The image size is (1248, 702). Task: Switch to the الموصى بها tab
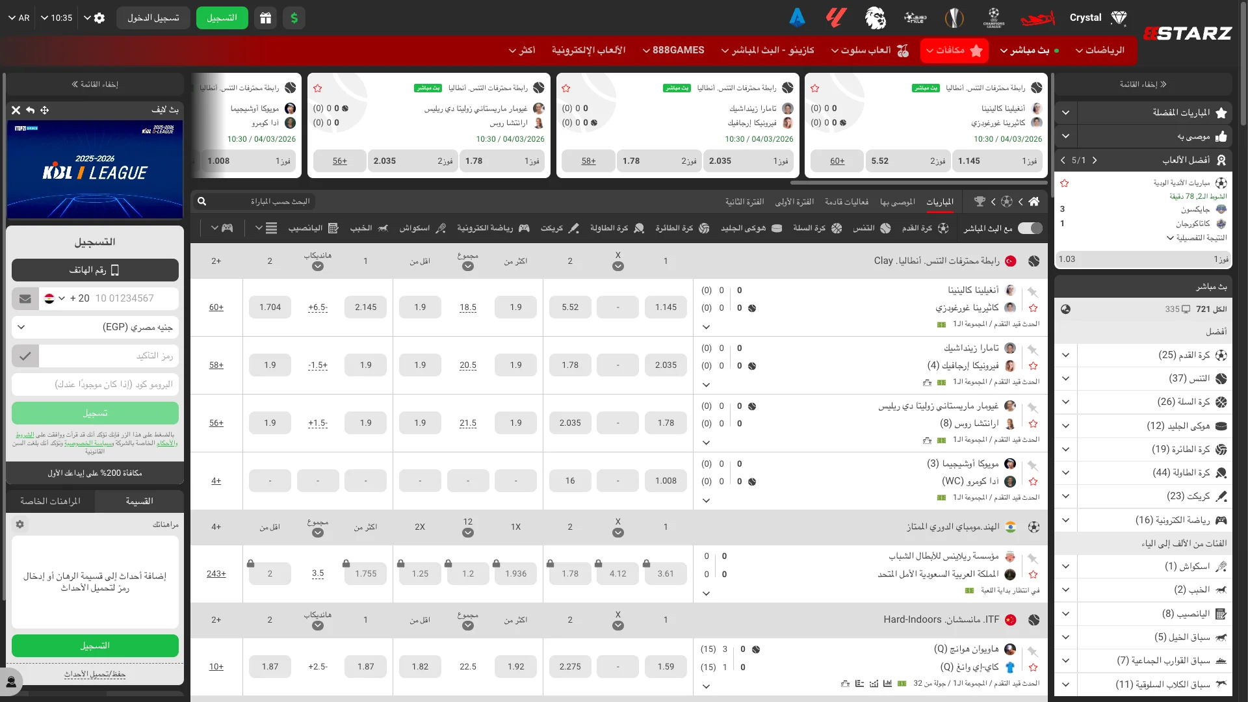pyautogui.click(x=898, y=201)
